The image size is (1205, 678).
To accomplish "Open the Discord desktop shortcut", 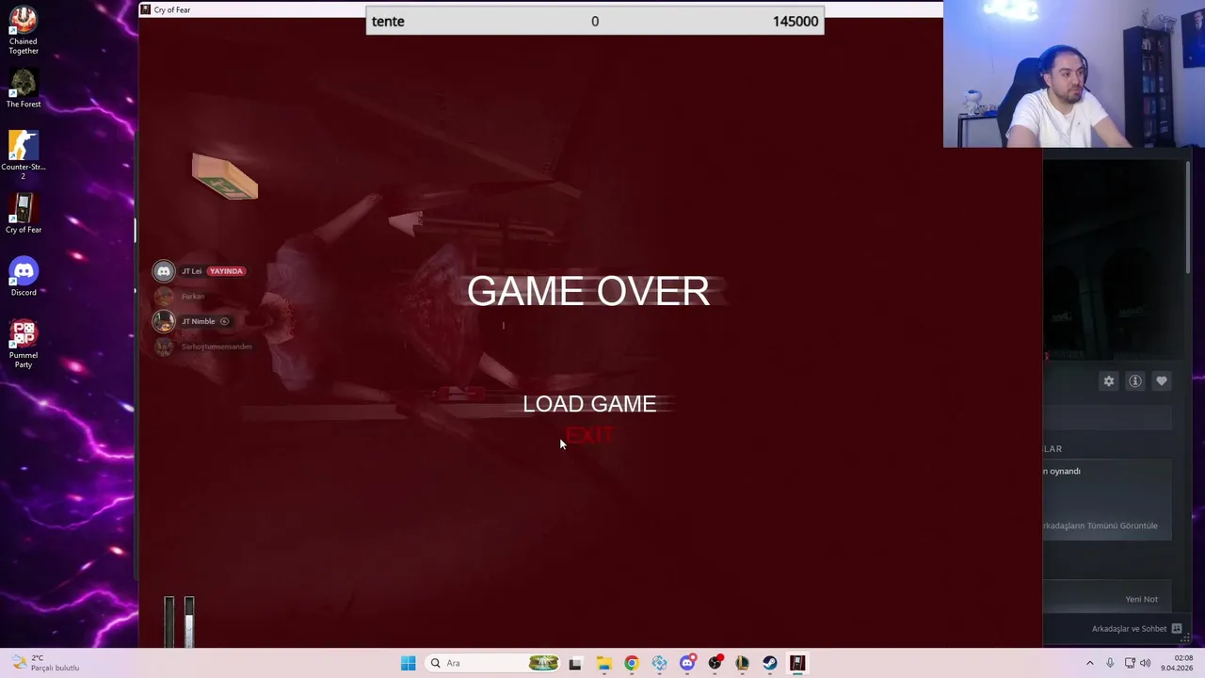I will click(x=24, y=277).
